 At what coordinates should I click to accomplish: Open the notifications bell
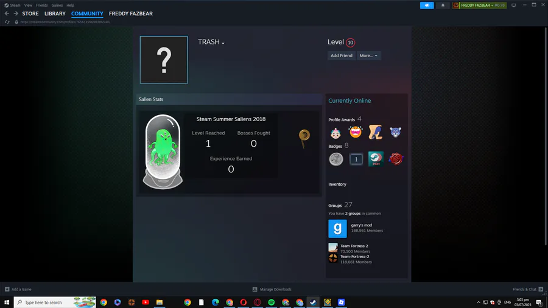(443, 5)
